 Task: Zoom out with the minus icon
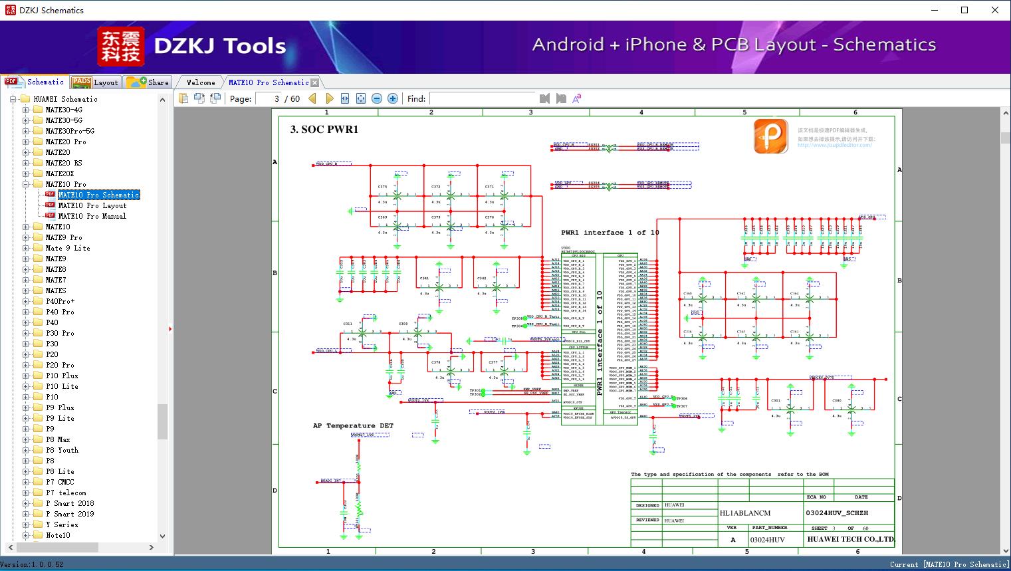(x=377, y=98)
